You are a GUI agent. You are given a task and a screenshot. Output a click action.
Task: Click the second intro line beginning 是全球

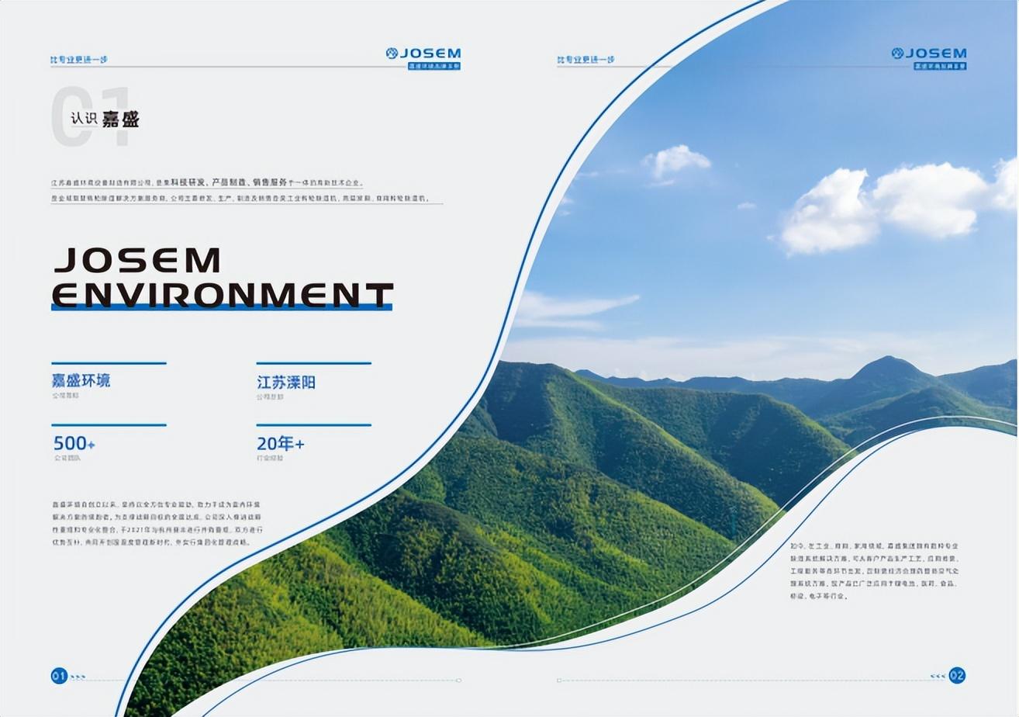point(240,199)
